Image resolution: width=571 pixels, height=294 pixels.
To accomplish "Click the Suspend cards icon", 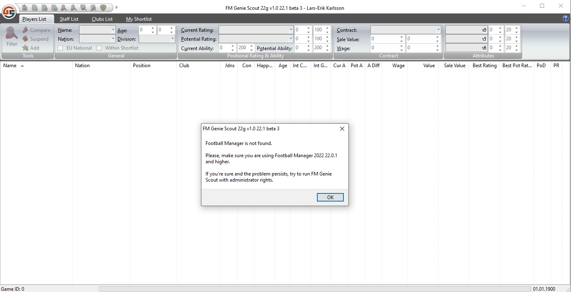I will [x=25, y=39].
